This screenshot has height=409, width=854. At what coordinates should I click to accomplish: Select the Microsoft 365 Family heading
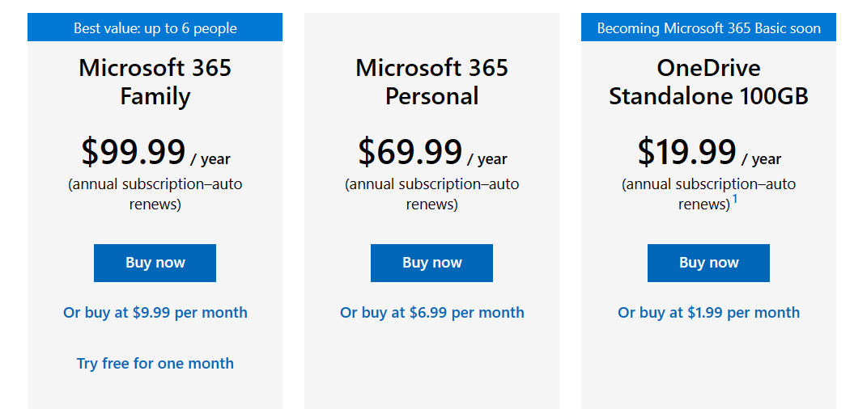point(155,82)
